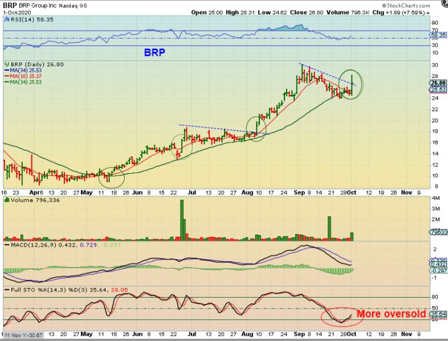448x341 pixels.
Task: Click the 26.80 price tag on right axis
Action: [438, 83]
